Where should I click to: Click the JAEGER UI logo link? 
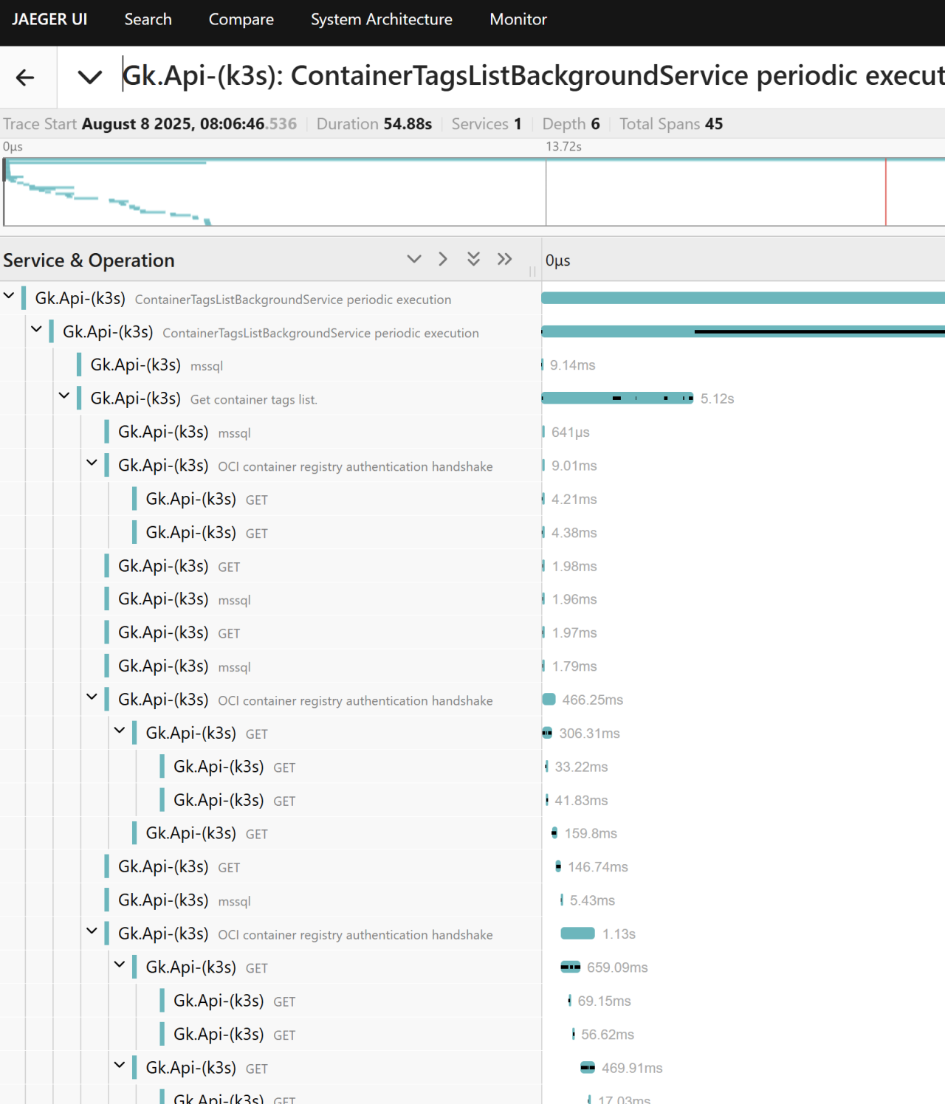pyautogui.click(x=49, y=20)
